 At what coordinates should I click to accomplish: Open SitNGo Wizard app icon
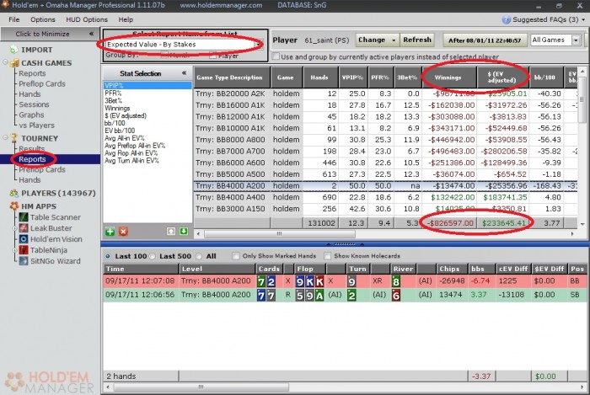pos(24,261)
